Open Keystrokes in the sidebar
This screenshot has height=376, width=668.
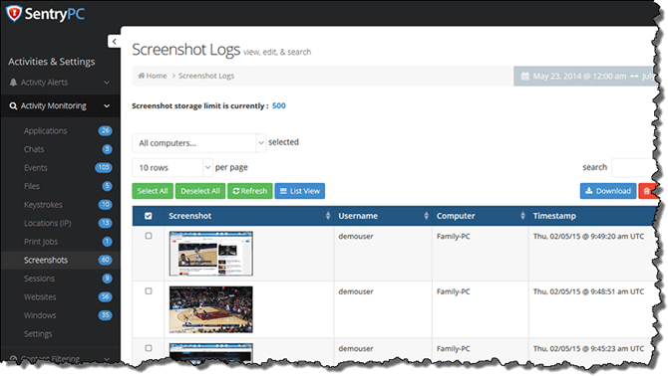tap(43, 205)
